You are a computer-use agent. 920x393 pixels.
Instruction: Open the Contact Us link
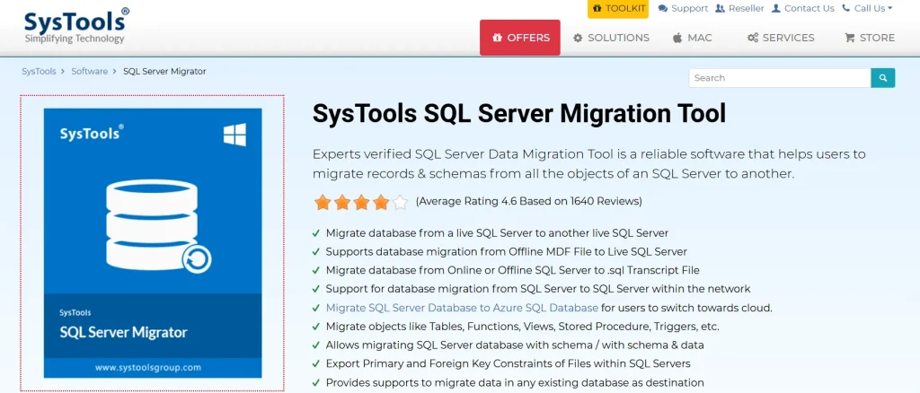click(809, 9)
